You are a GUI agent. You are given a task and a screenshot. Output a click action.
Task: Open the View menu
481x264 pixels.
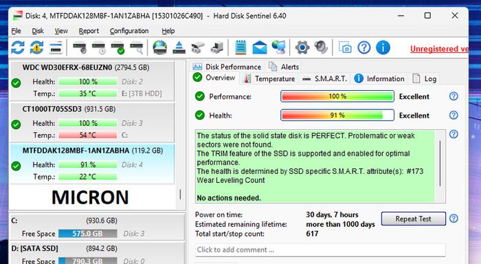coord(61,31)
